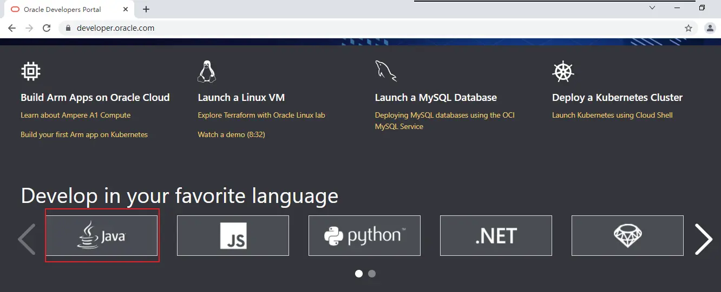The width and height of the screenshot is (721, 292).
Task: Reload the current page
Action: coord(47,28)
